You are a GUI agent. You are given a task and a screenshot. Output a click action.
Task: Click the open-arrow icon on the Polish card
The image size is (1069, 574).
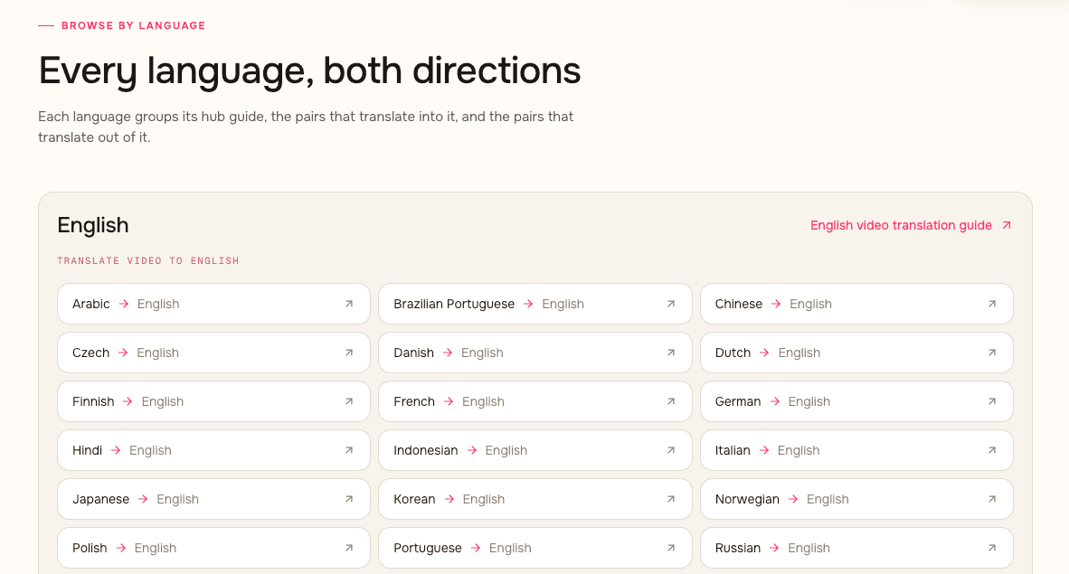pyautogui.click(x=349, y=548)
